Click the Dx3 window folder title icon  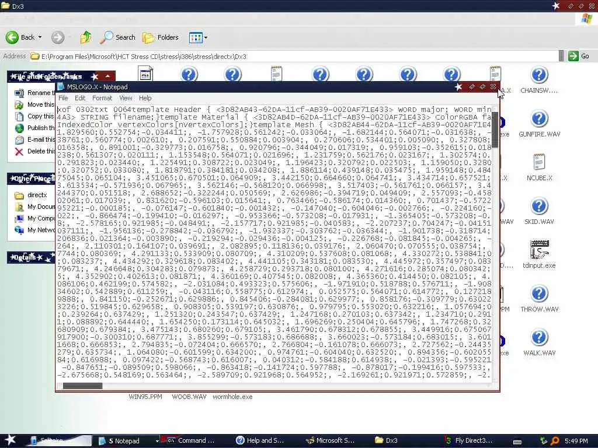pyautogui.click(x=5, y=5)
